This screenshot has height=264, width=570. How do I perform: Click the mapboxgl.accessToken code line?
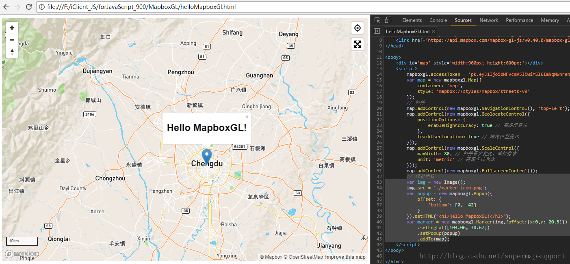[488, 74]
